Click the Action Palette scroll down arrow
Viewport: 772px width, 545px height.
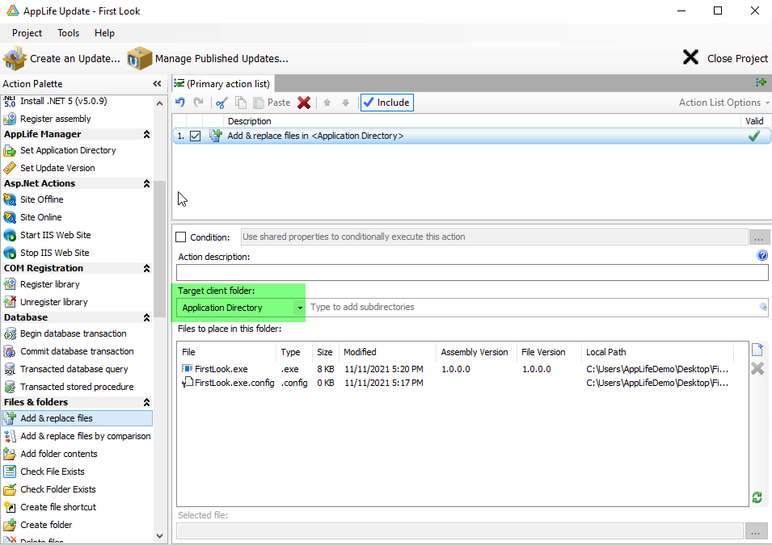[x=159, y=536]
